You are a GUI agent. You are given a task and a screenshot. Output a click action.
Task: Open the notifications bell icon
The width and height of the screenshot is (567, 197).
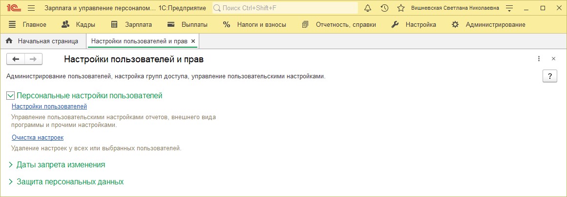point(368,8)
